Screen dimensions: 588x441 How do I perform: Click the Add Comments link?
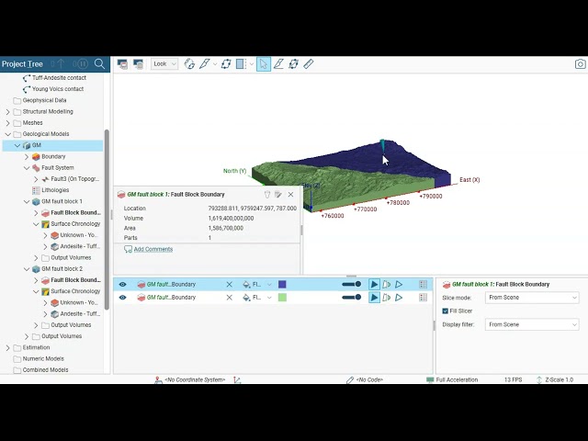pyautogui.click(x=153, y=249)
